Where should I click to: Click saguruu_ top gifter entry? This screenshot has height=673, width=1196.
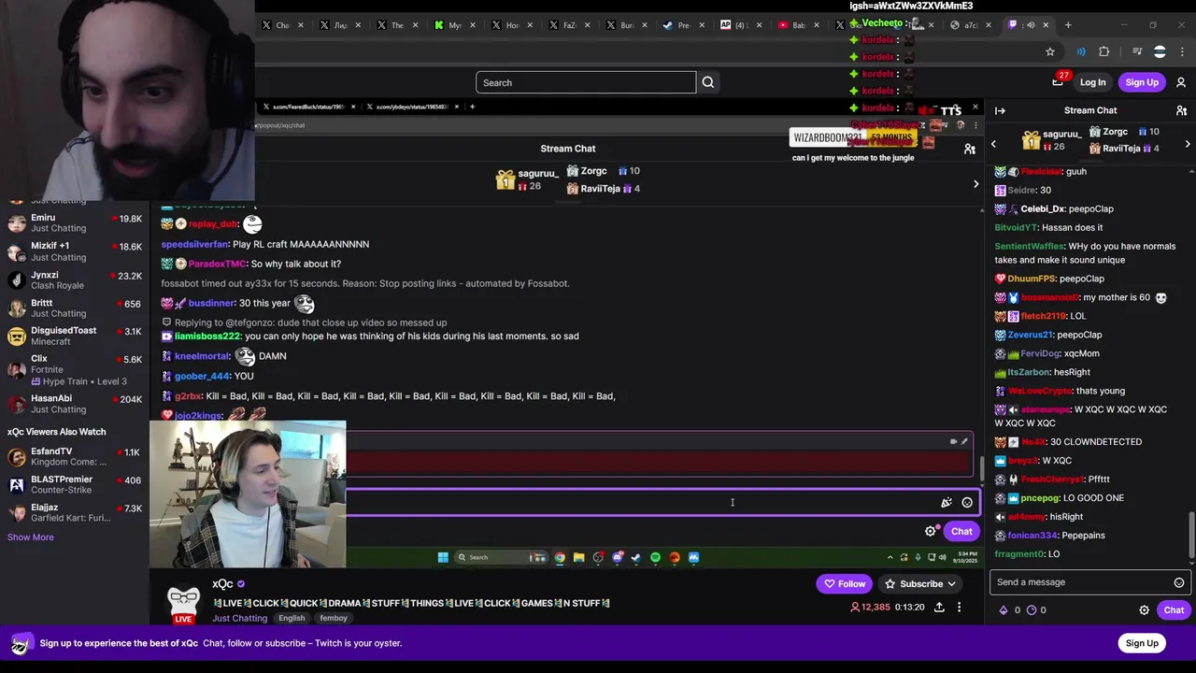[1052, 140]
